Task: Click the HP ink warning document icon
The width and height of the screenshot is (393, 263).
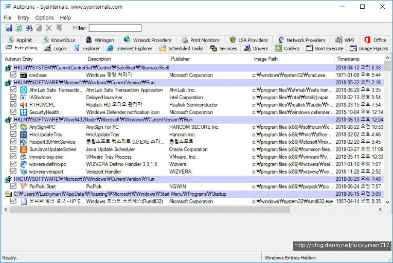Action: pos(24,201)
